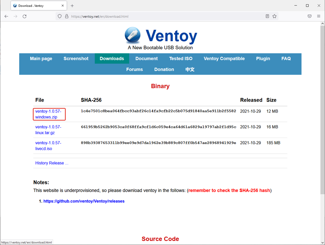Screen dimensions: 325x245
Task: Minimize the Firefox window
Action: pos(295,5)
